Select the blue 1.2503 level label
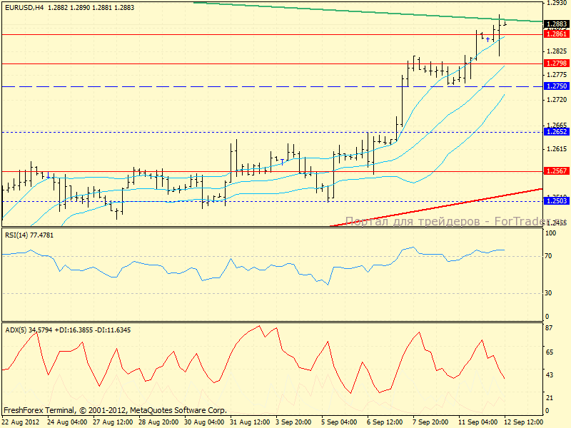 (556, 202)
